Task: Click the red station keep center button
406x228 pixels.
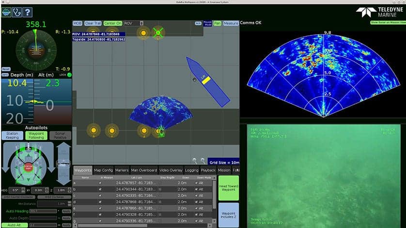Action: point(28,167)
